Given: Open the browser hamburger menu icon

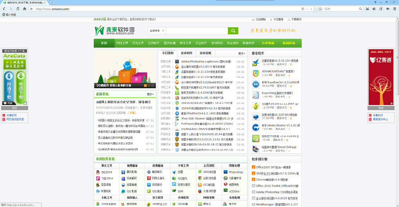Looking at the screenshot, I should (x=395, y=9).
